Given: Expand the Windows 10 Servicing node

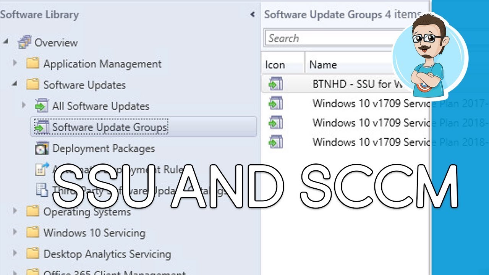Looking at the screenshot, I should click(15, 232).
